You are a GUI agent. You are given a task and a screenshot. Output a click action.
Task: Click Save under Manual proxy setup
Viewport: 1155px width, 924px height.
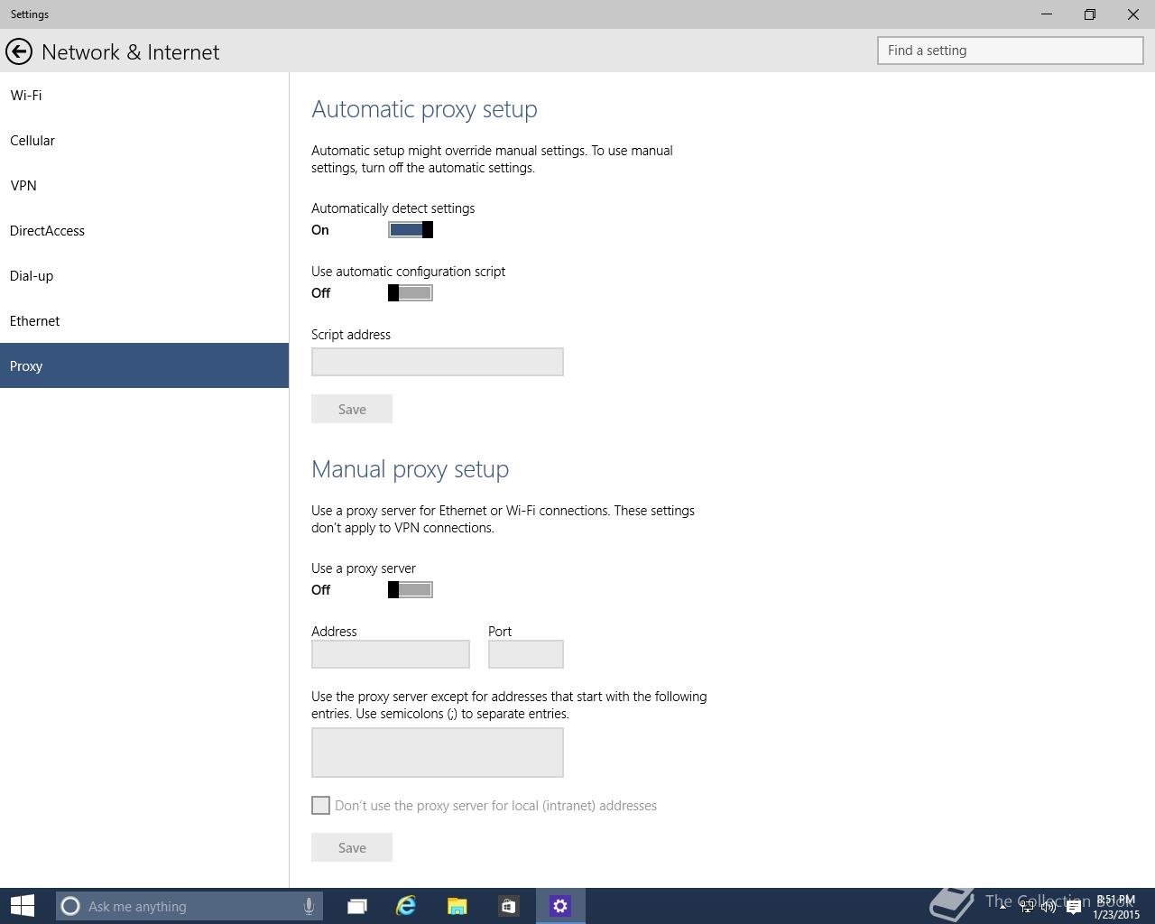tap(352, 847)
